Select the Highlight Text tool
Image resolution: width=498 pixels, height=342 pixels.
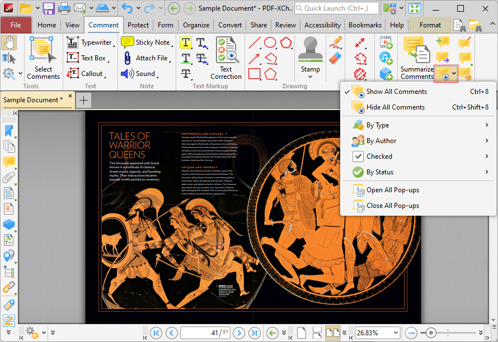pyautogui.click(x=186, y=42)
